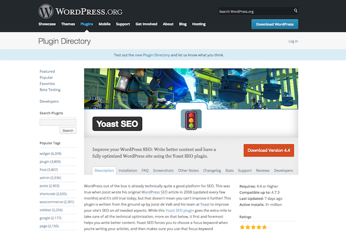Switch to the Reviews tab
The height and width of the screenshot is (232, 346).
[x=262, y=170]
